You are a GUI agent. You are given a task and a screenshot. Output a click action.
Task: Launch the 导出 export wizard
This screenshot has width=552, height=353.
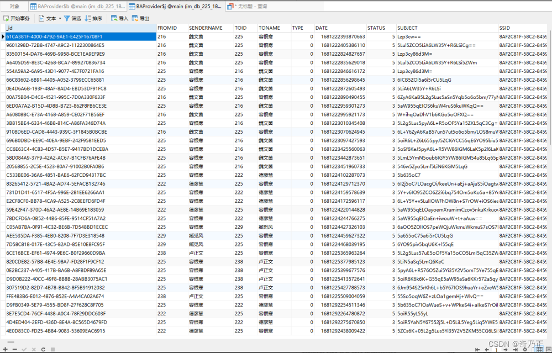tap(141, 18)
